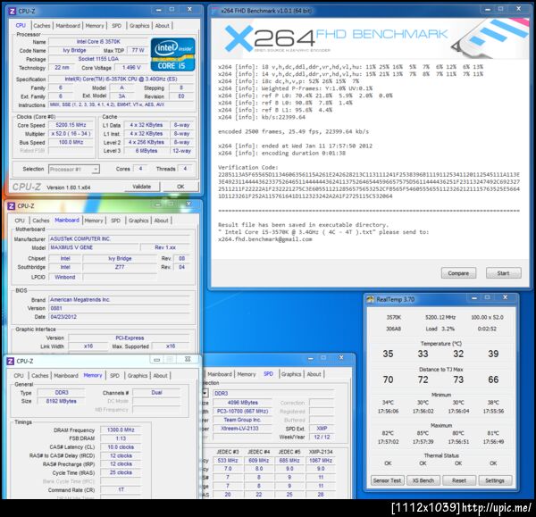Viewport: 536px width, 517px height.
Task: Open the Caches tab in top CPU-Z window
Action: tap(42, 26)
